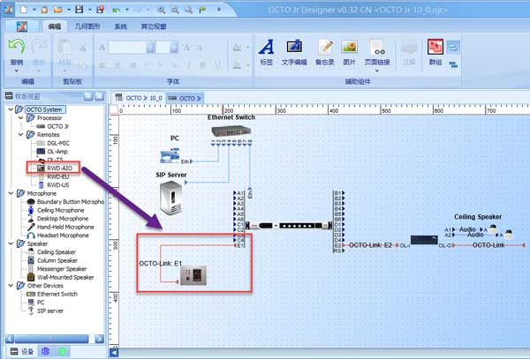This screenshot has height=359, width=530.
Task: Click the 撤销 undo button in ribbon
Action: pos(17,49)
